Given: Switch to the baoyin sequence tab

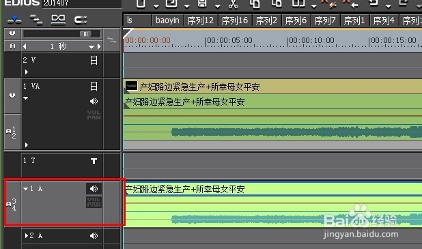Looking at the screenshot, I should point(168,20).
